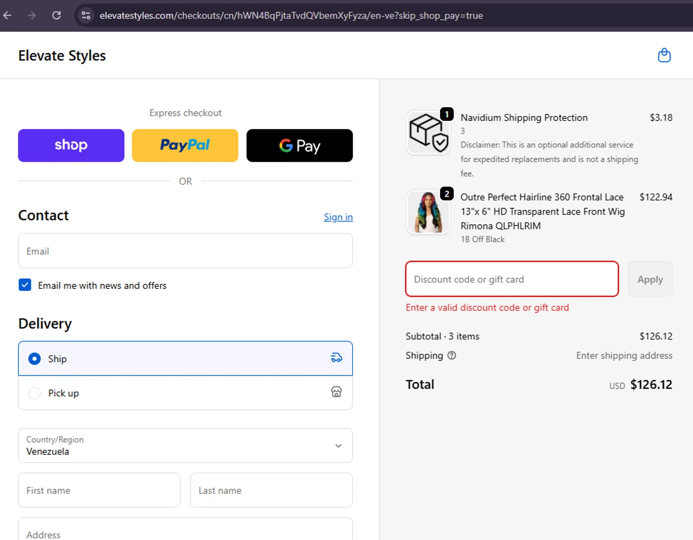Select the Ship delivery radio button
Image resolution: width=693 pixels, height=540 pixels.
click(x=35, y=359)
